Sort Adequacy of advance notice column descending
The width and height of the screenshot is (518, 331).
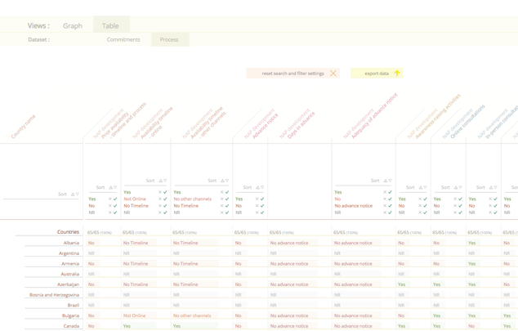click(391, 181)
